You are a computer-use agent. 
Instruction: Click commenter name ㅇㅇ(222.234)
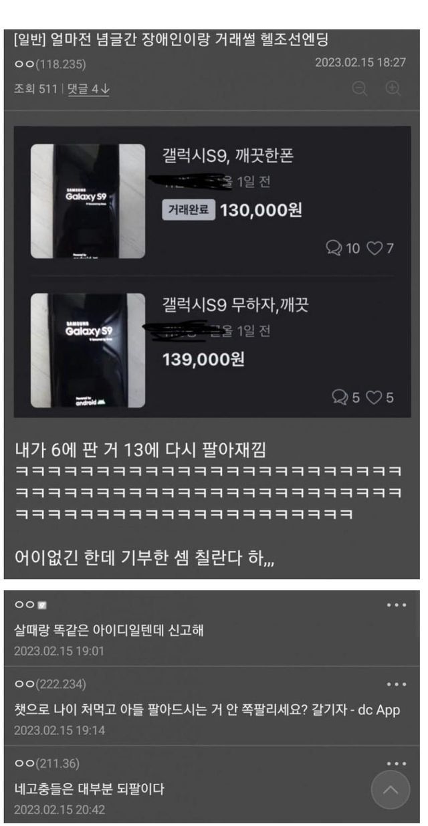pos(49,684)
